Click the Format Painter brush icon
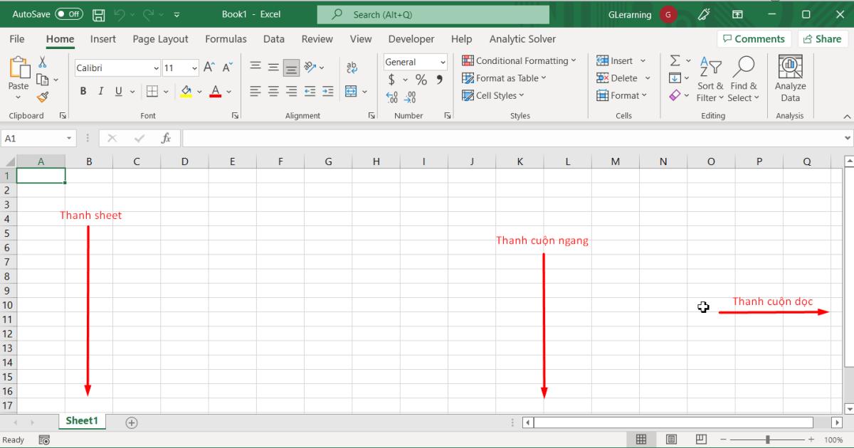Image resolution: width=854 pixels, height=448 pixels. click(43, 97)
